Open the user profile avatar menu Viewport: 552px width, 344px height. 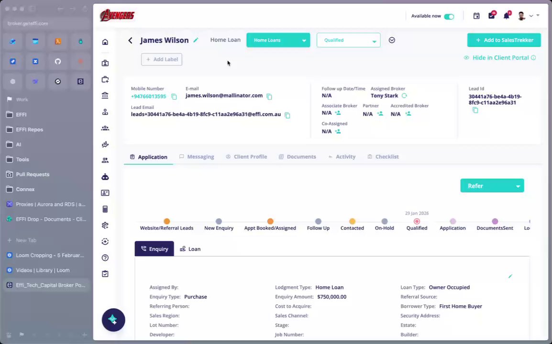(522, 16)
